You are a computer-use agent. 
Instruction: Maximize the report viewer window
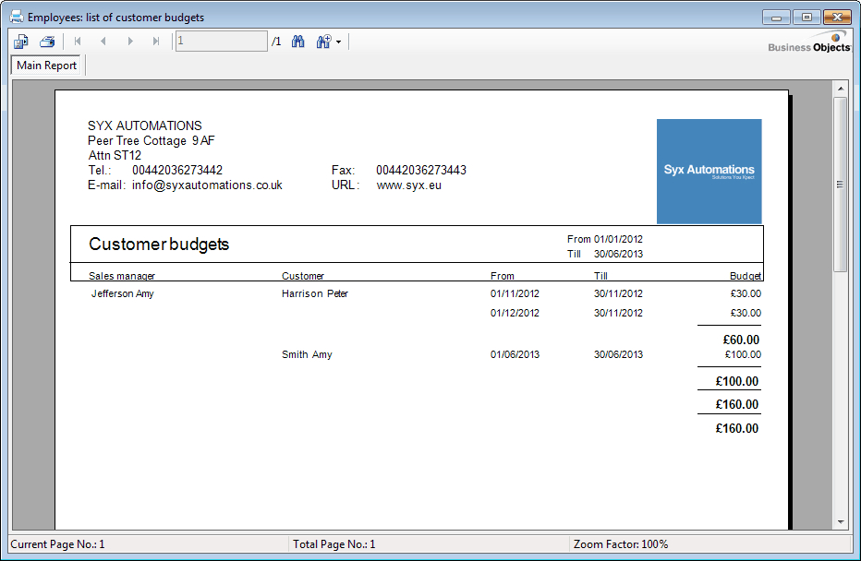point(806,17)
